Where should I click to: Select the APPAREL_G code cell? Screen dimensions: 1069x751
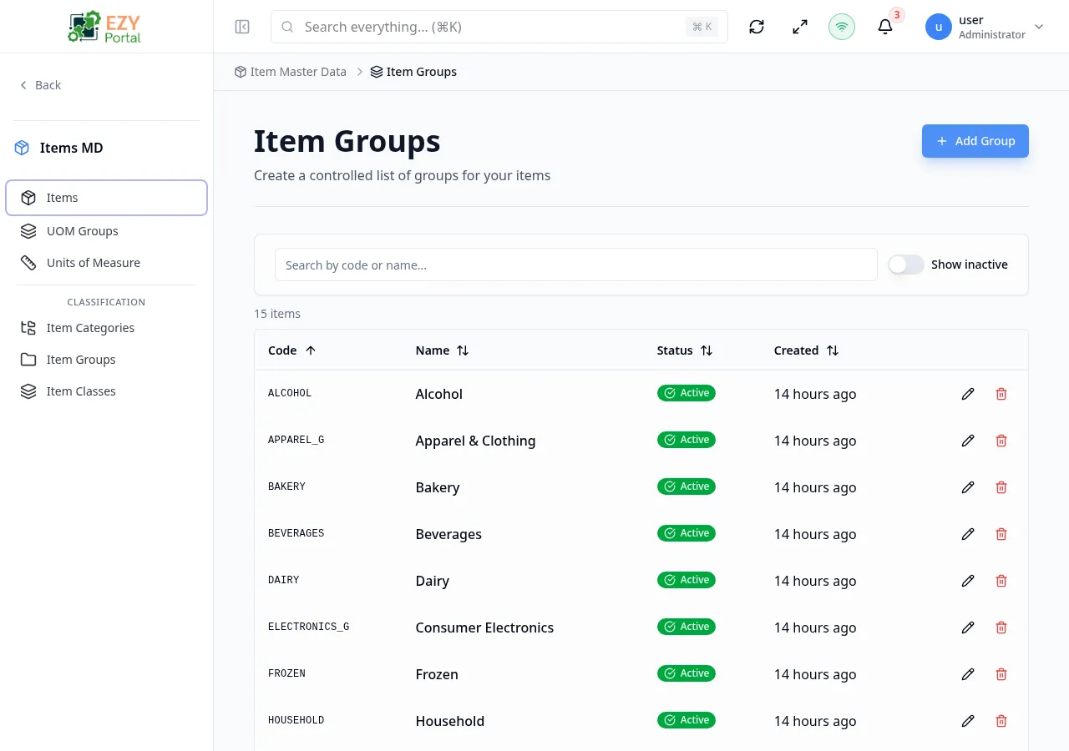coord(296,440)
